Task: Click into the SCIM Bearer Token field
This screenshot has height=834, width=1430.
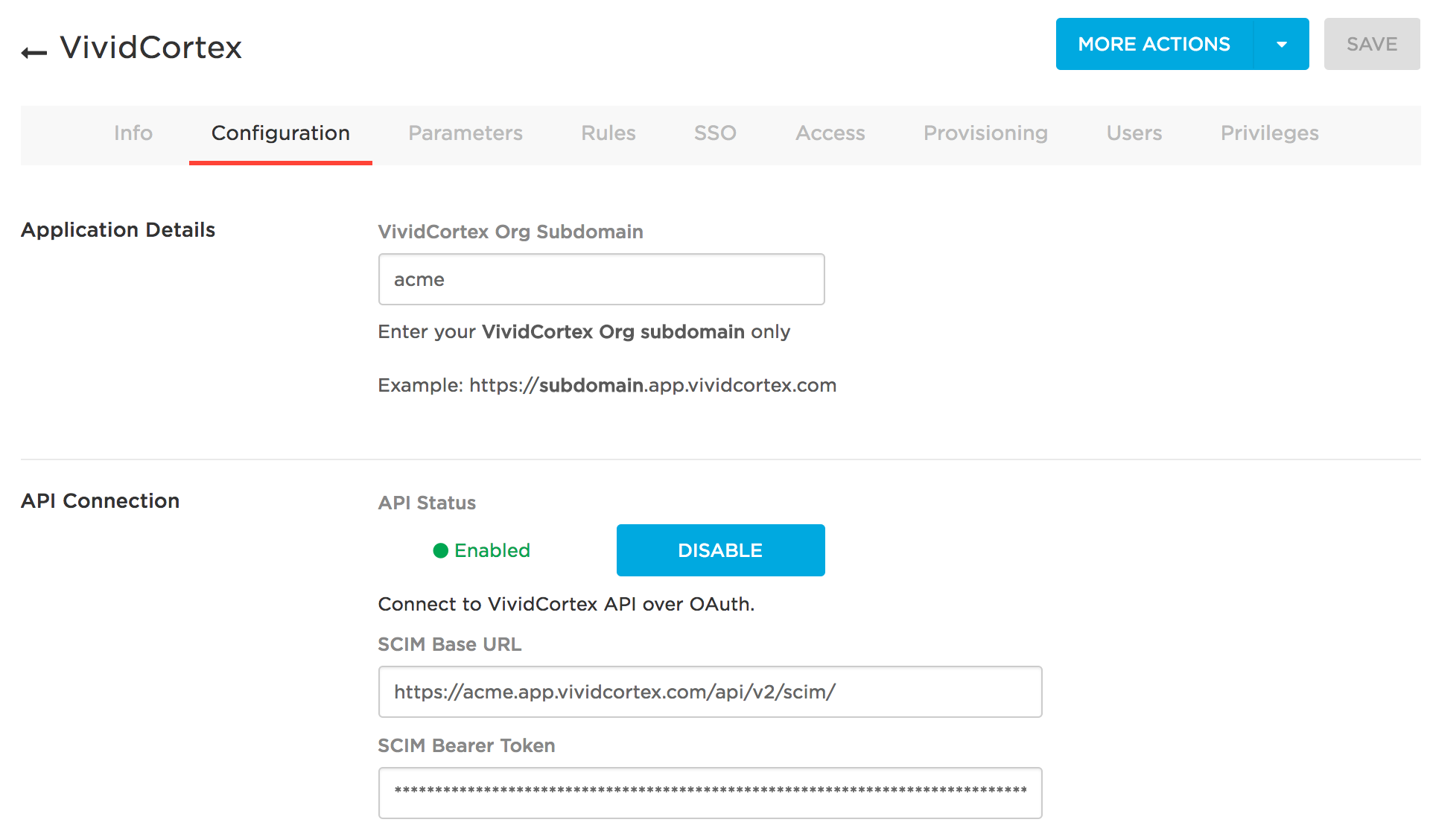Action: pyautogui.click(x=711, y=793)
